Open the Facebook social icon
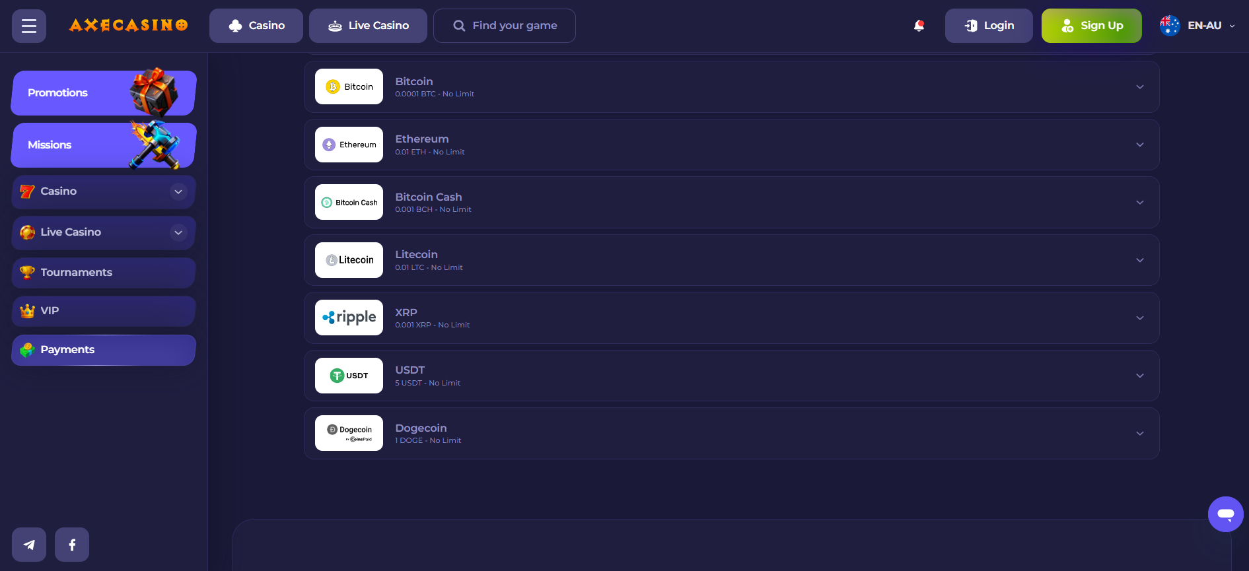 pyautogui.click(x=72, y=545)
